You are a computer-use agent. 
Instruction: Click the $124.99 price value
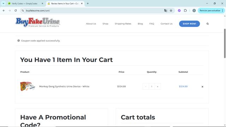[x=121, y=86]
